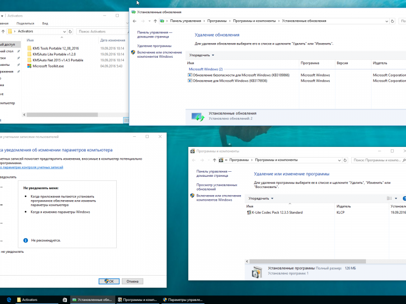
Task: Click View installed updates link
Action: [217, 187]
